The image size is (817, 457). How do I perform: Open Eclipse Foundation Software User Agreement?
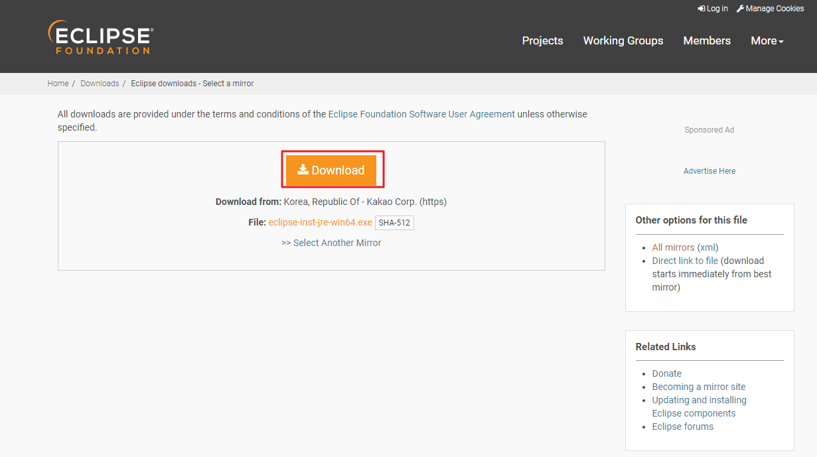(421, 114)
